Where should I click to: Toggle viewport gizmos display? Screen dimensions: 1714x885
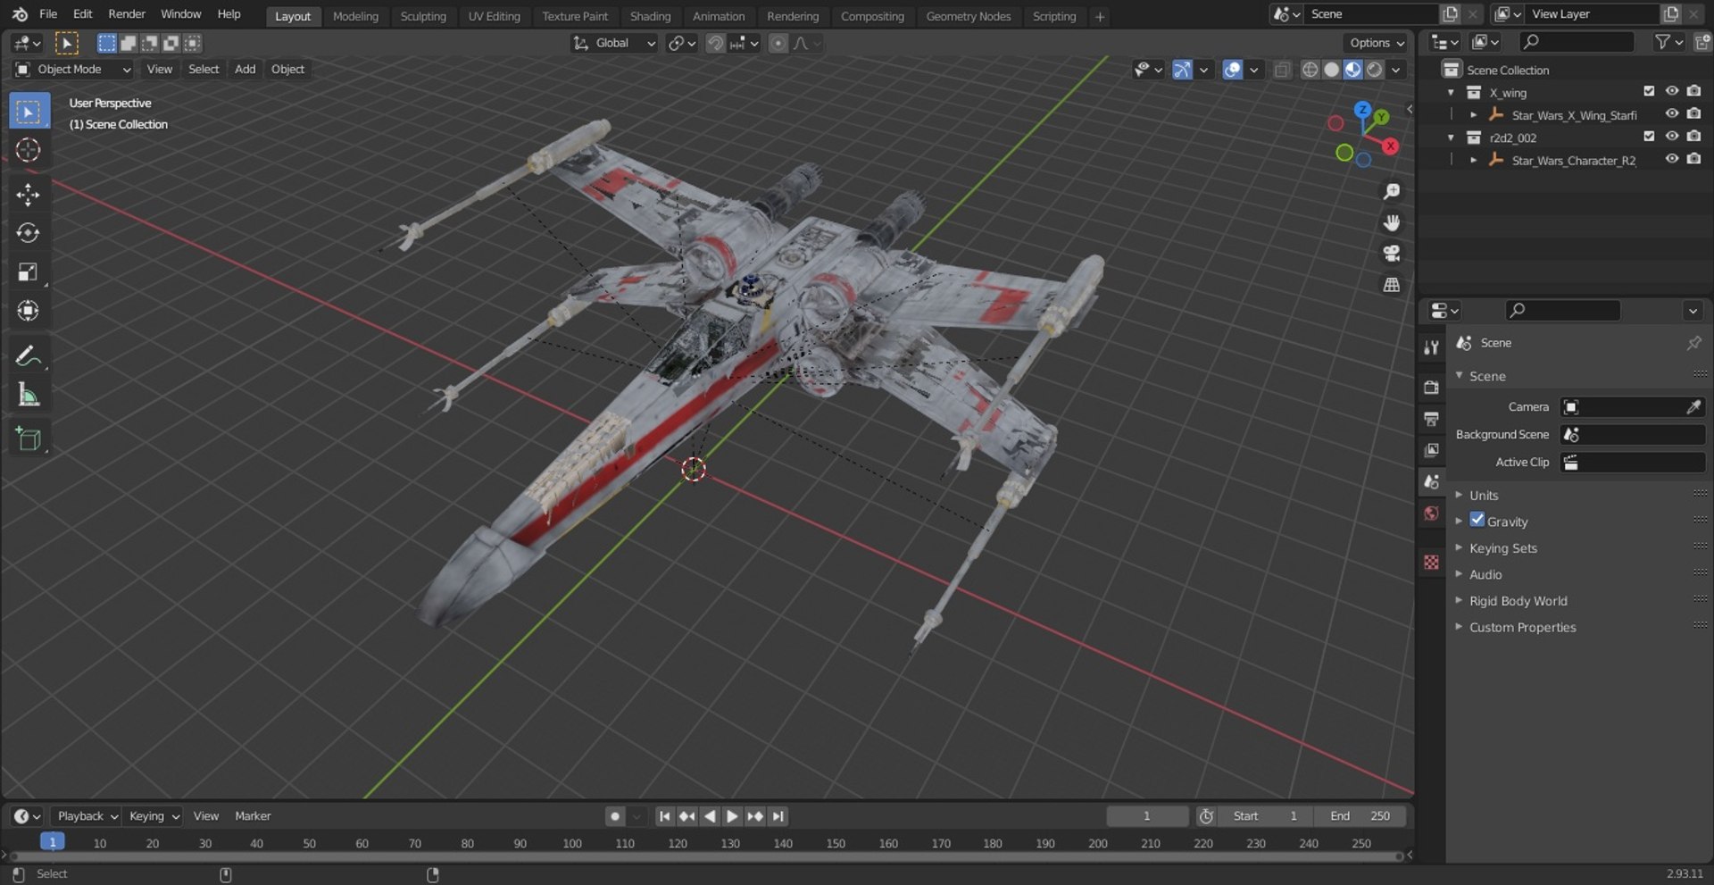(x=1182, y=70)
